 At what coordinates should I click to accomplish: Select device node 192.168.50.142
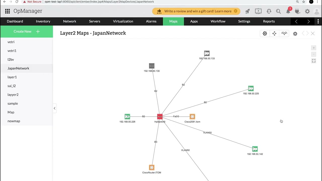tap(255, 149)
